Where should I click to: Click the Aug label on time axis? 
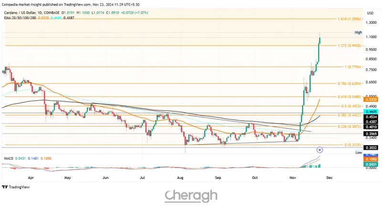click(180, 177)
